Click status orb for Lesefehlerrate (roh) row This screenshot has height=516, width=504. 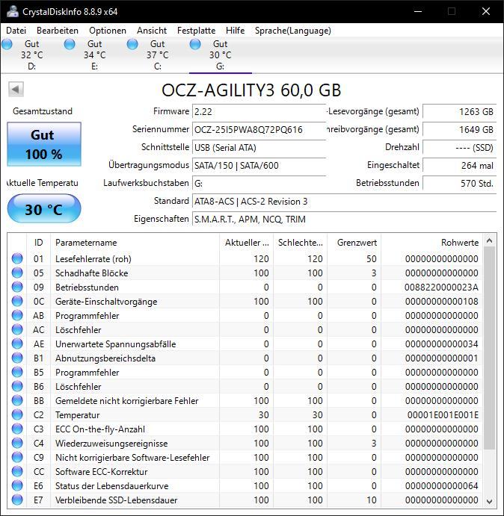pos(17,258)
